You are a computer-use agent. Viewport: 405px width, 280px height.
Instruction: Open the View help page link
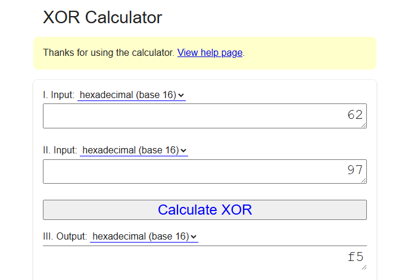click(x=210, y=52)
